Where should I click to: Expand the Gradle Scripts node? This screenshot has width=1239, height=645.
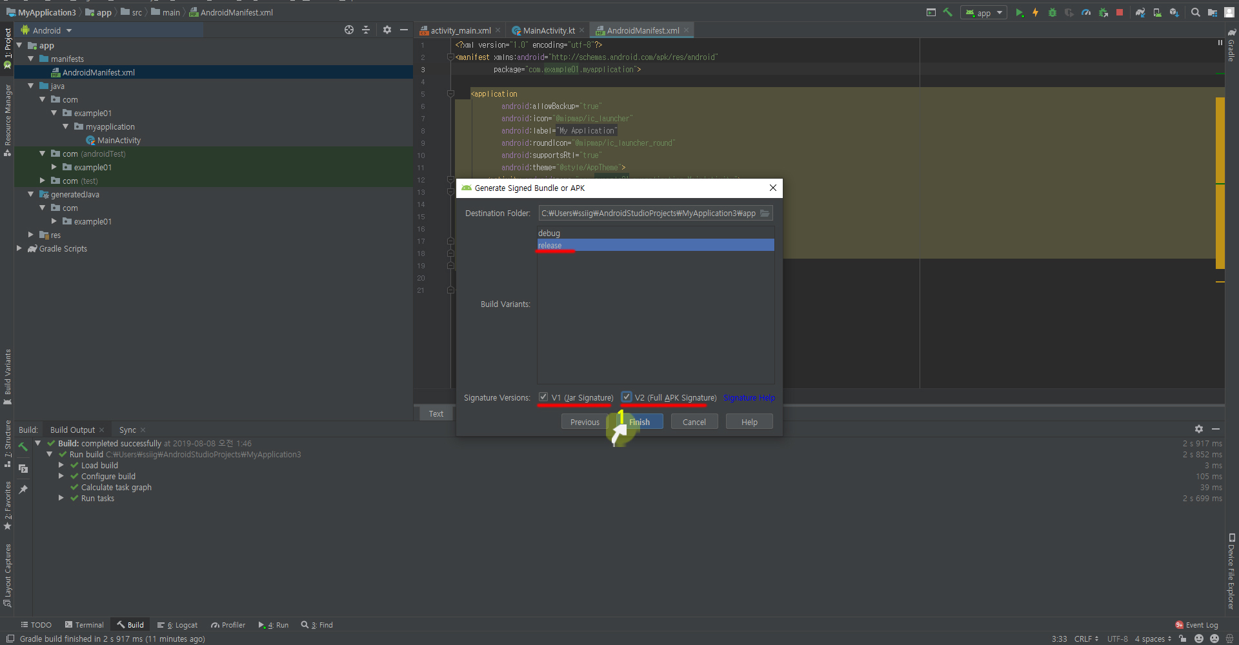[x=19, y=248]
